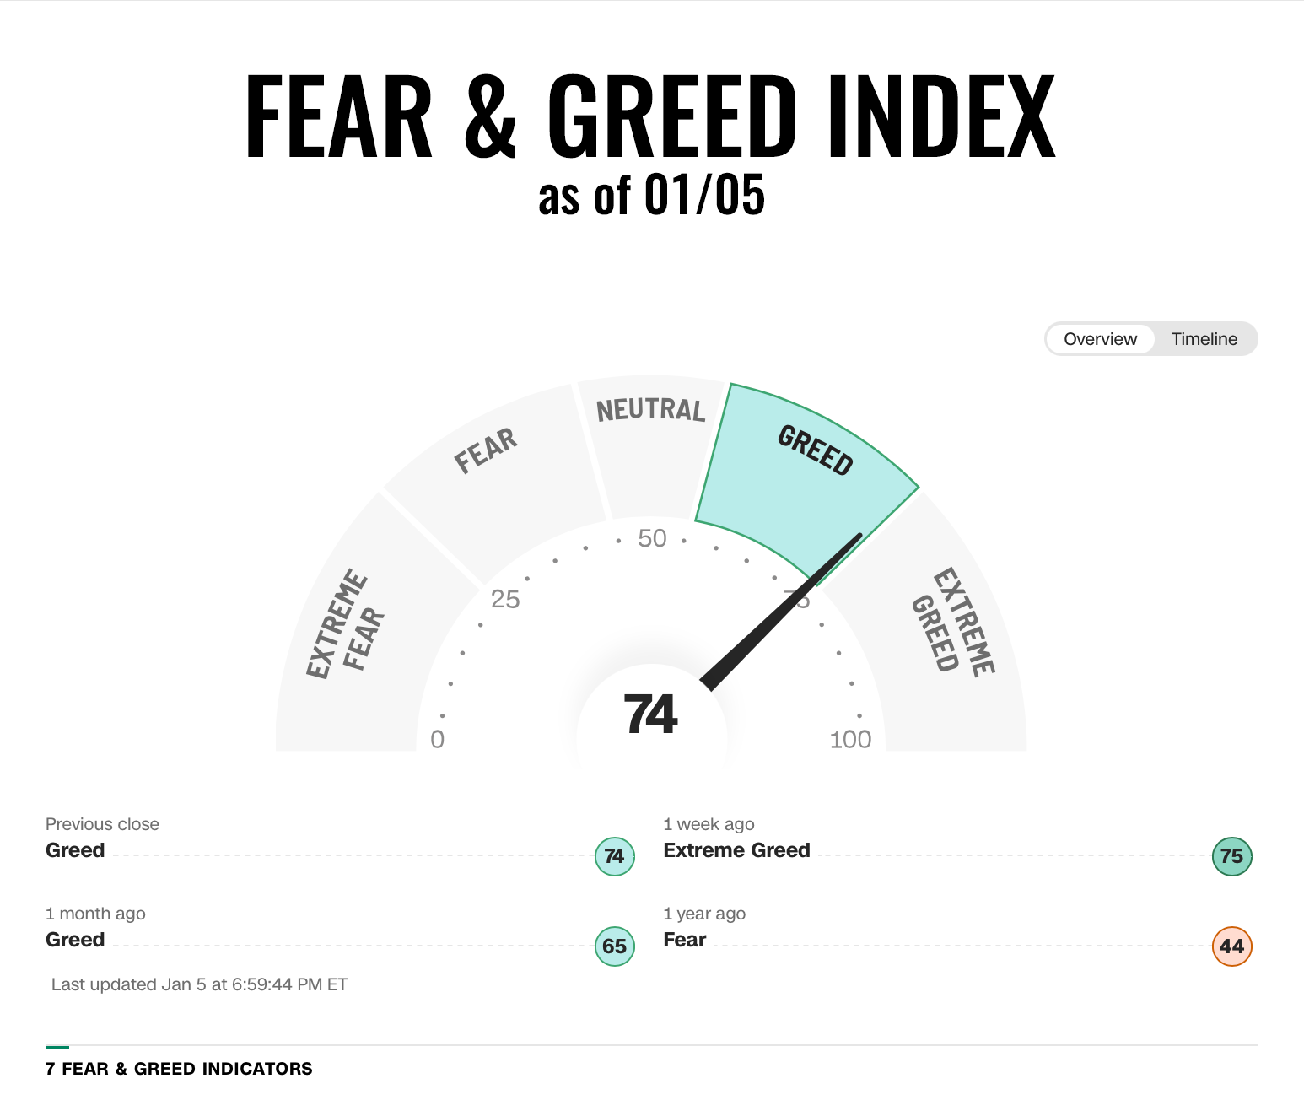
Task: Select the Overview toggle option
Action: click(1100, 339)
